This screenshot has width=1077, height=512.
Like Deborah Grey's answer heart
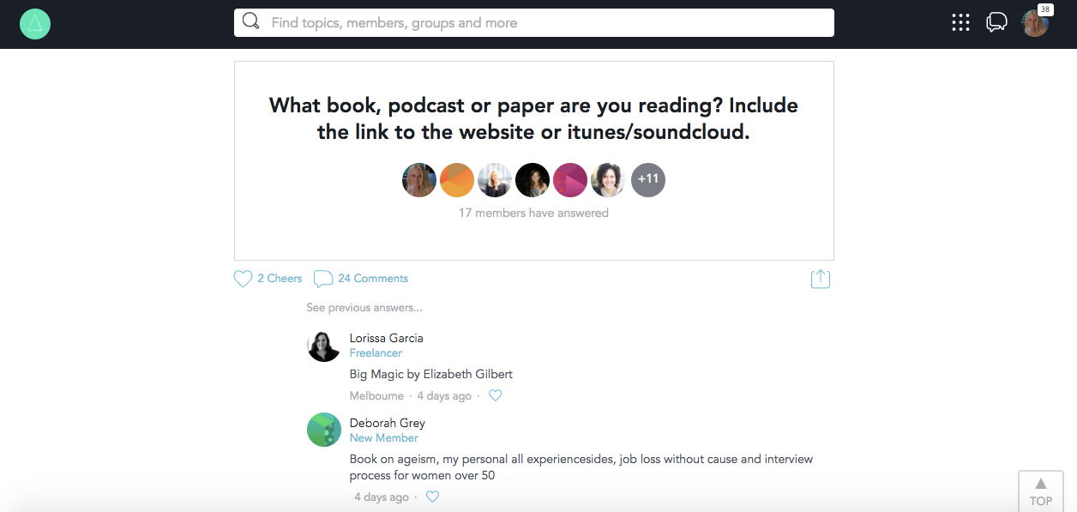433,497
